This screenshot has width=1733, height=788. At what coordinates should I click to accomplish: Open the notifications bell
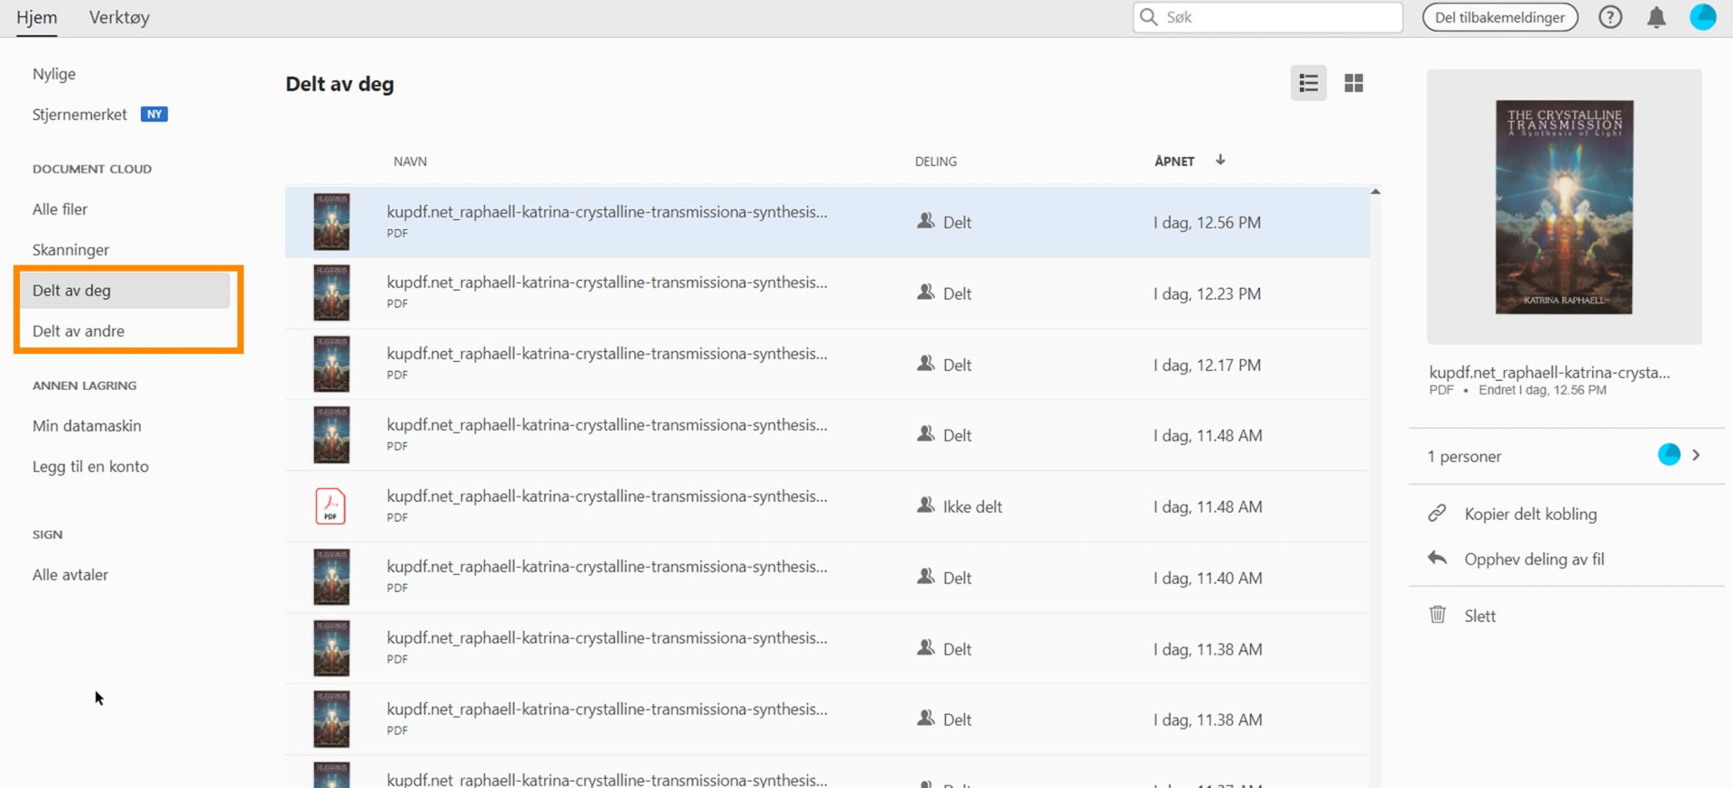[1656, 17]
